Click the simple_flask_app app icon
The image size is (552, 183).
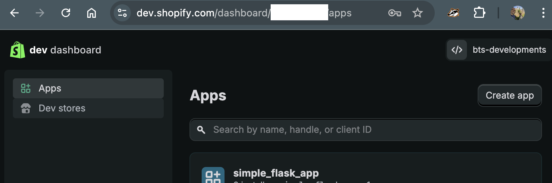click(213, 175)
